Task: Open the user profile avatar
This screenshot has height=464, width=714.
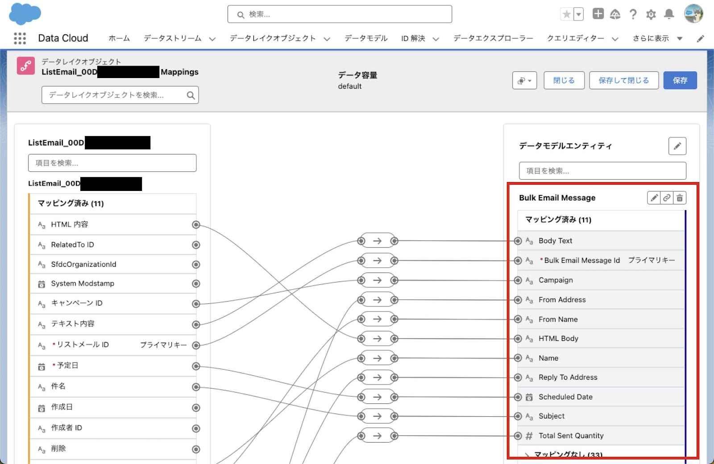Action: 693,14
